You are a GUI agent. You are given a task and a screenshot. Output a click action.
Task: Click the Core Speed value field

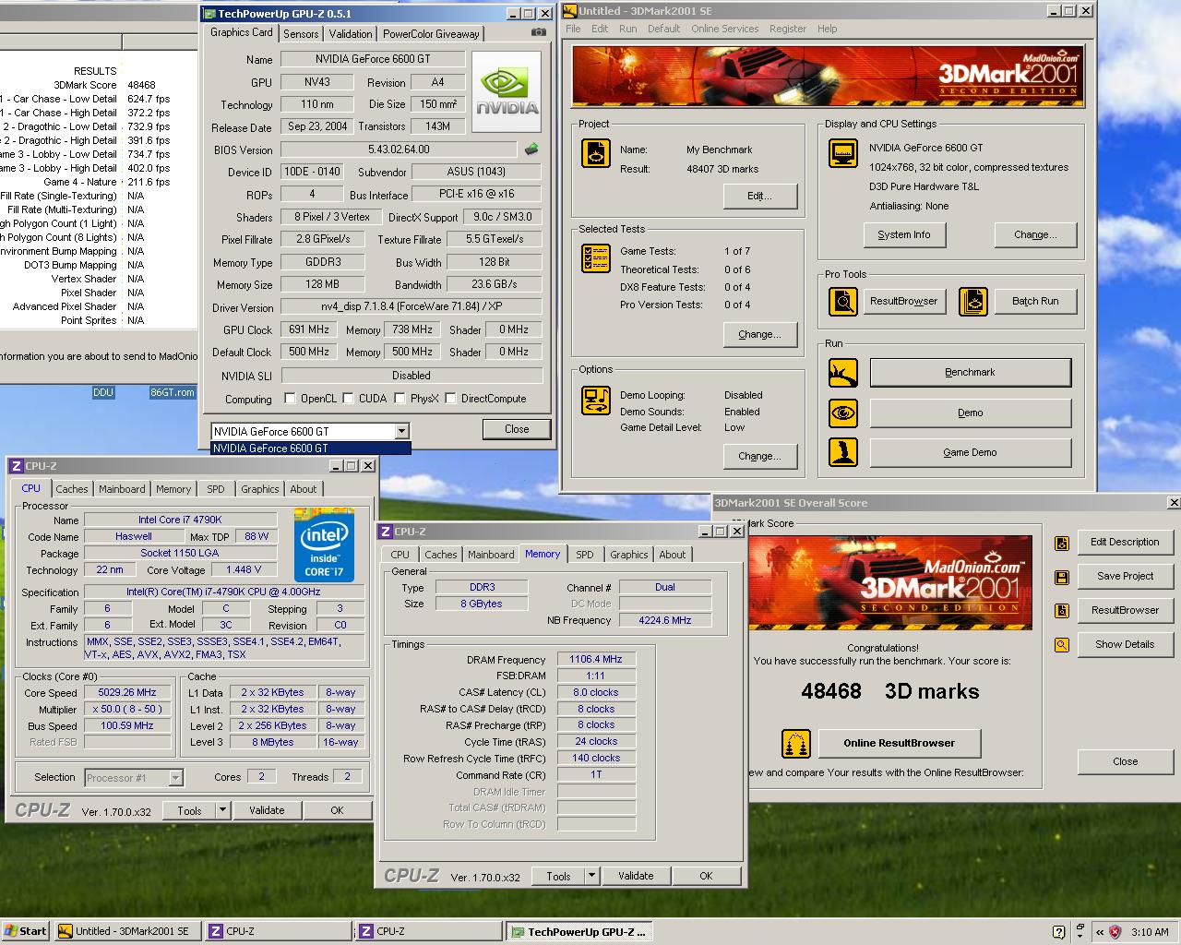pyautogui.click(x=128, y=692)
